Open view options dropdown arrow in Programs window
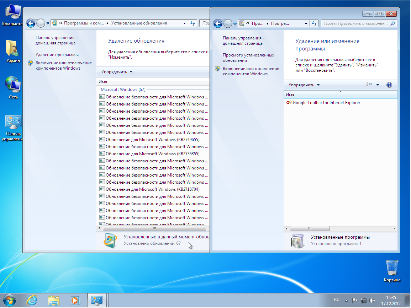411x308 pixels. pyautogui.click(x=378, y=85)
